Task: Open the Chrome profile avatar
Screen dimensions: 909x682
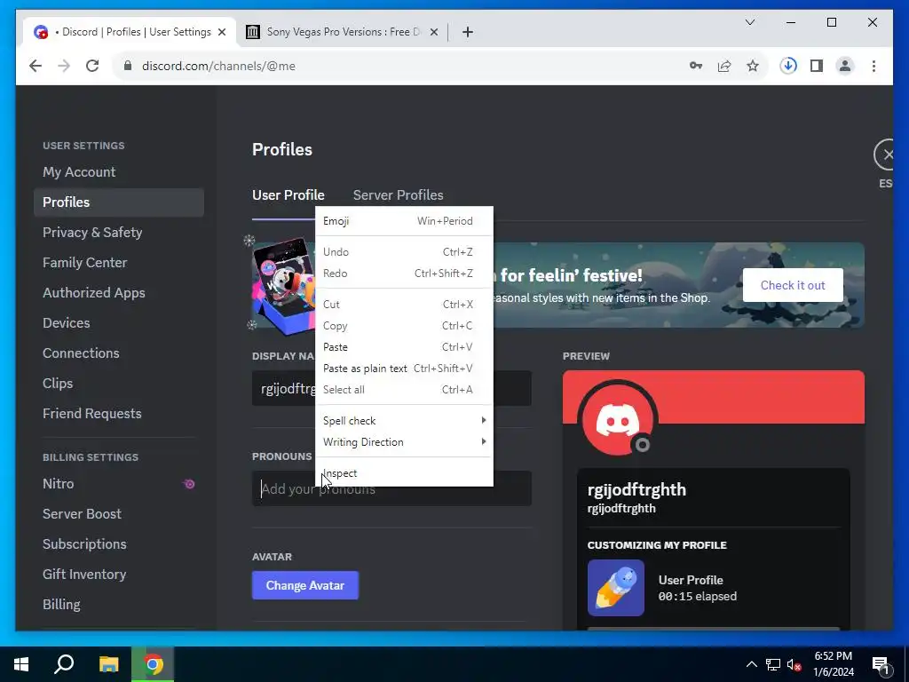Action: tap(845, 66)
